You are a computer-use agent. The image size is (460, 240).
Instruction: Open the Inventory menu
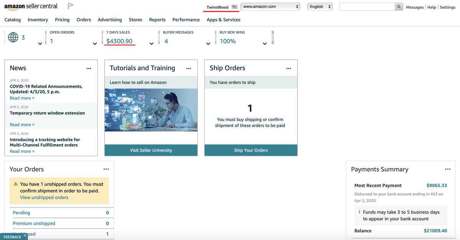coord(38,20)
